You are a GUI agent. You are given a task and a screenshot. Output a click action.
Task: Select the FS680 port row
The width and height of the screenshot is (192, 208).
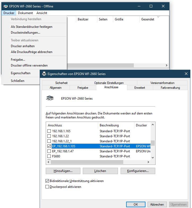[x=101, y=156]
